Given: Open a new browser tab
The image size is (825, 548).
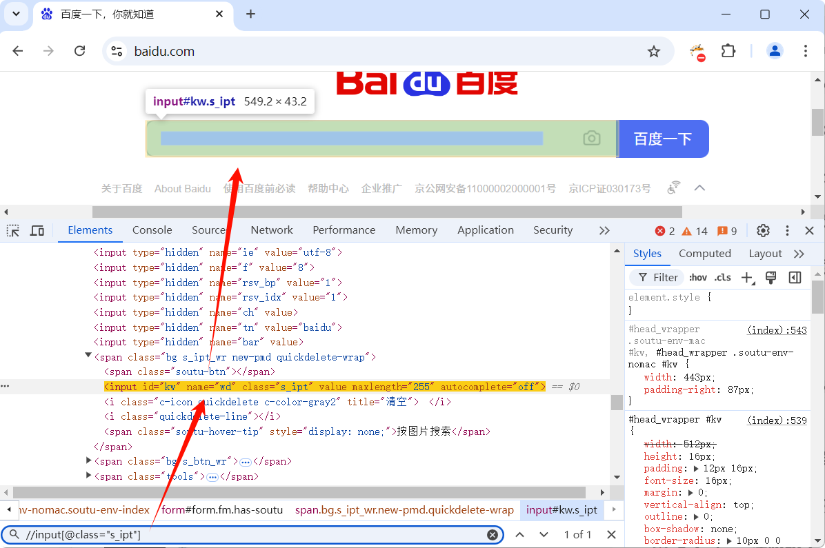Looking at the screenshot, I should (x=251, y=14).
